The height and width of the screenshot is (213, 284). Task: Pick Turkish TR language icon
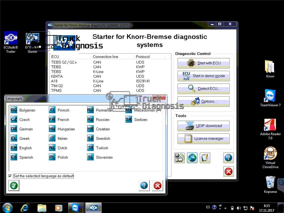point(91,148)
